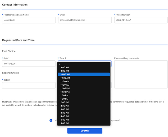Choose 1:30 PM appointment time
Viewport: 168px width, 137px height.
[84, 99]
